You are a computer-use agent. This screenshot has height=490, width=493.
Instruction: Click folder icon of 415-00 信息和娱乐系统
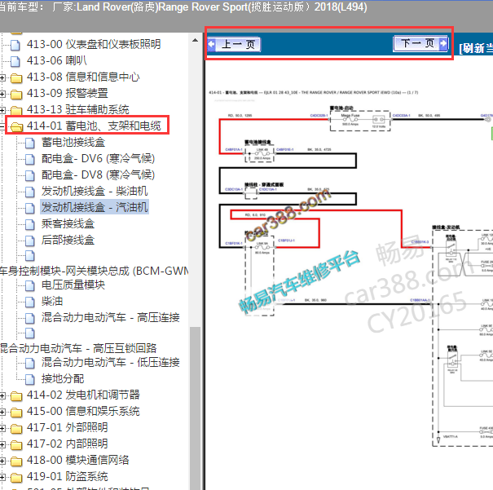pos(16,413)
